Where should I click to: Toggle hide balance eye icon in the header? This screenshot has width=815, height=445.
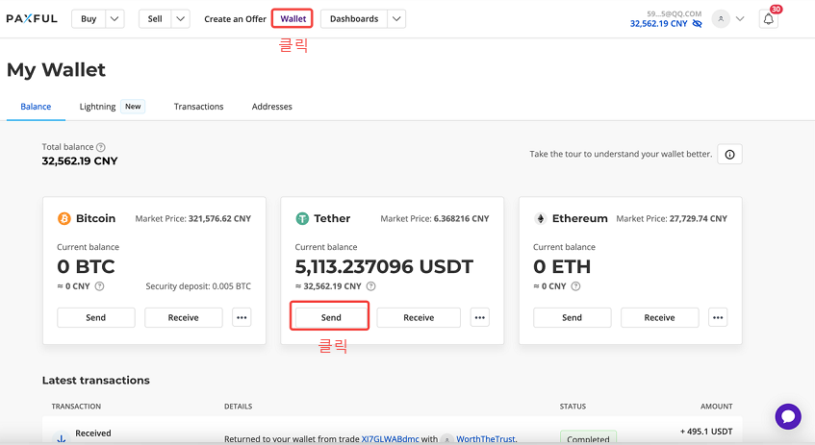click(698, 24)
